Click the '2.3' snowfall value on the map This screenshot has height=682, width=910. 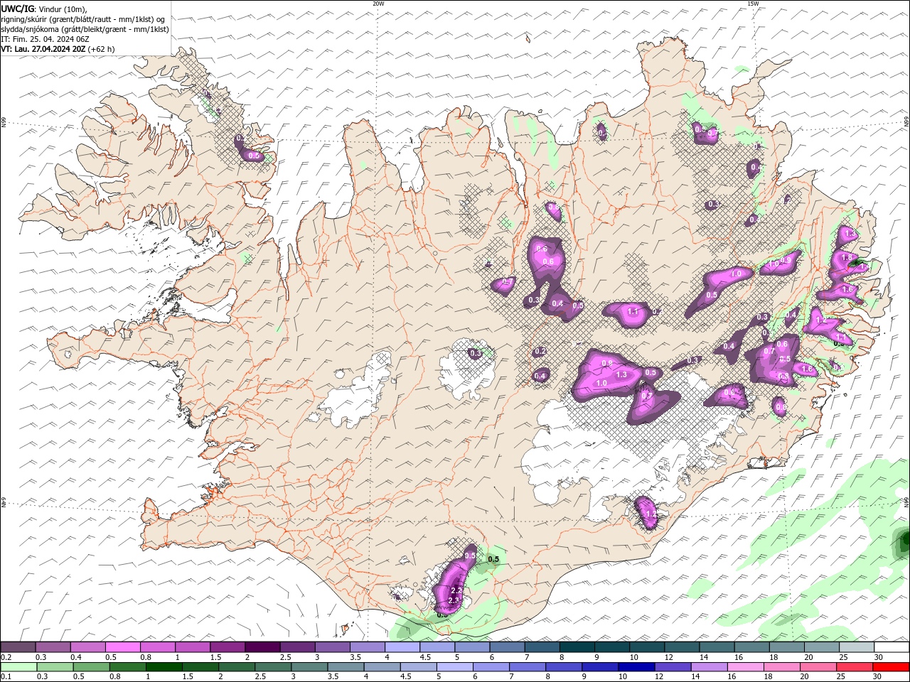tap(454, 600)
